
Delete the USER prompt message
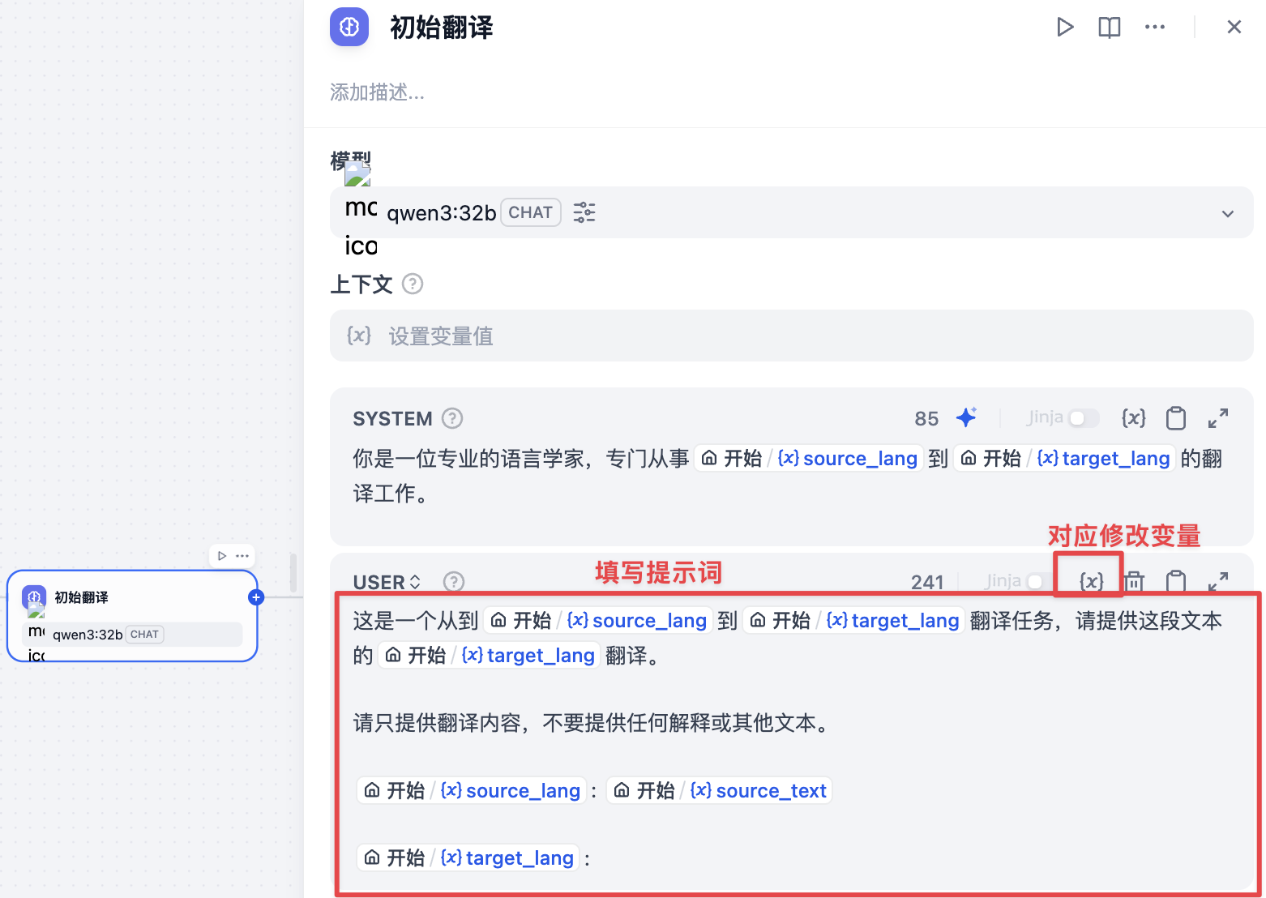tap(1135, 581)
